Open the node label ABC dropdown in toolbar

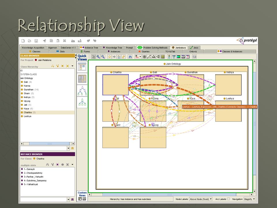138,57
